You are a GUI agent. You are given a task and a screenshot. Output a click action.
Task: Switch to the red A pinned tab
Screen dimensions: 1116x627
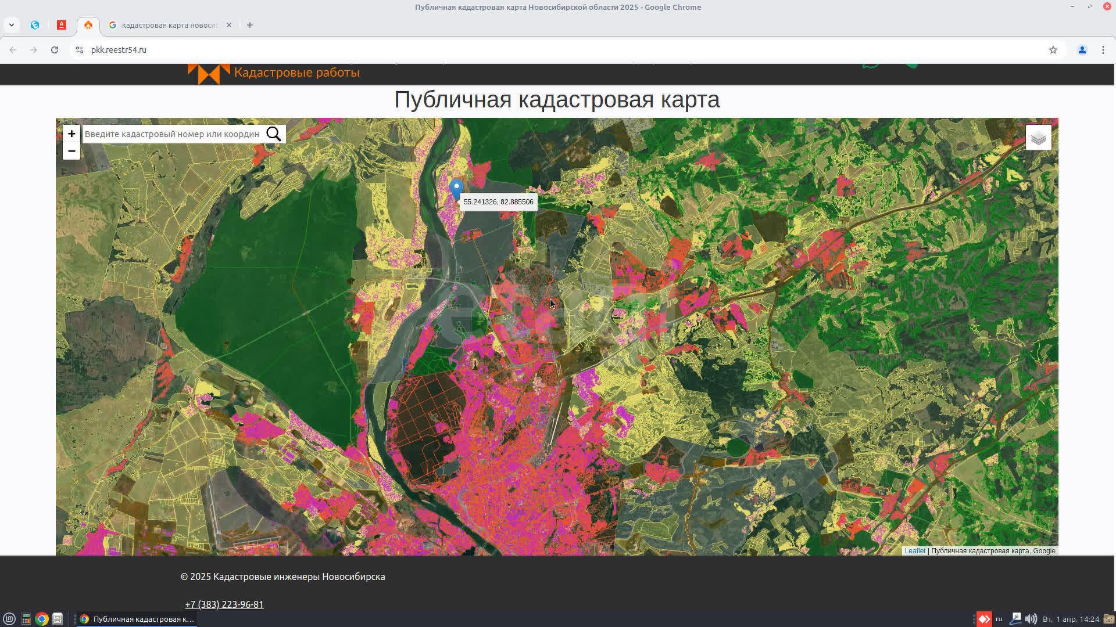click(62, 25)
